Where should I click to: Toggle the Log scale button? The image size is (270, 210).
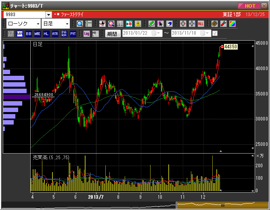86,34
